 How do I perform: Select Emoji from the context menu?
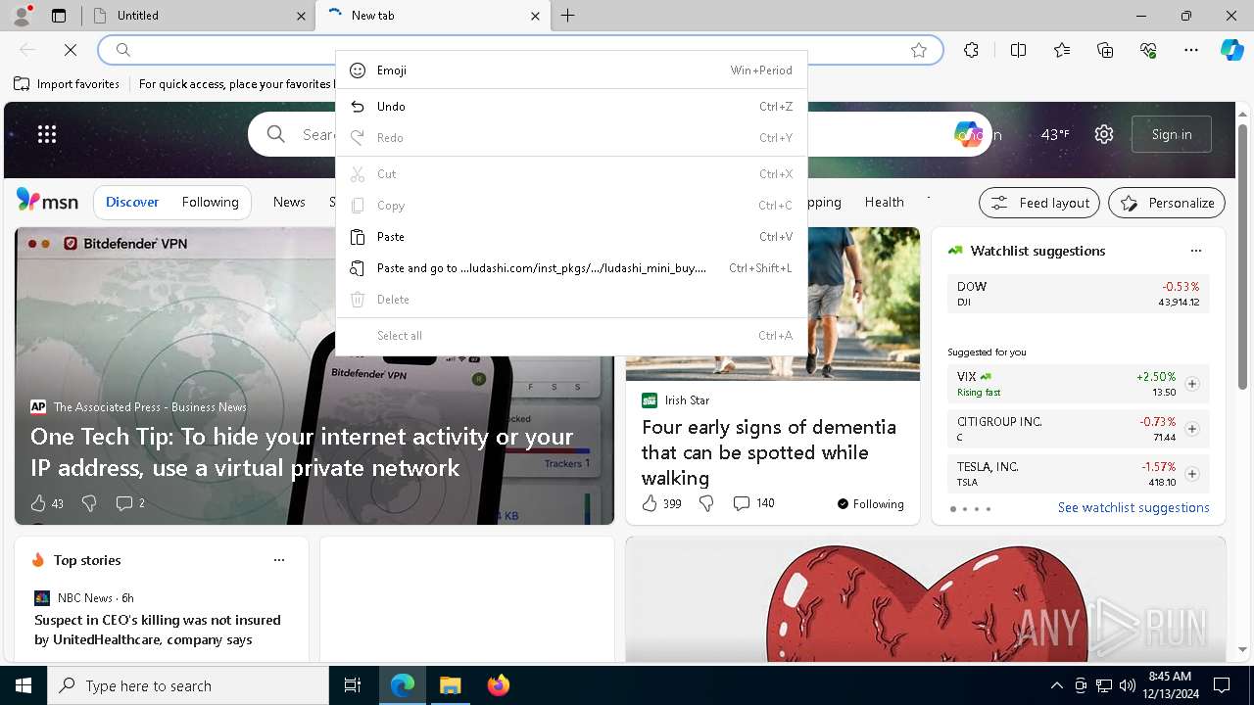[x=571, y=70]
